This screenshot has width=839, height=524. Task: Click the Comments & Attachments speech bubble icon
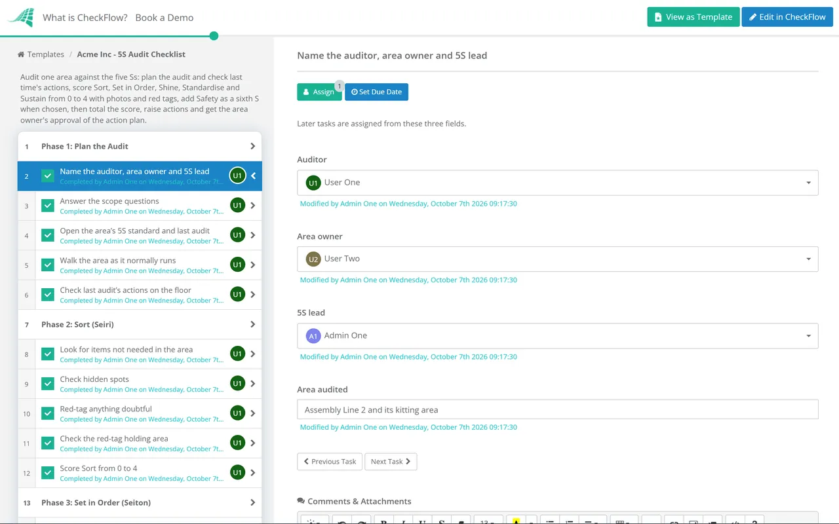coord(301,501)
